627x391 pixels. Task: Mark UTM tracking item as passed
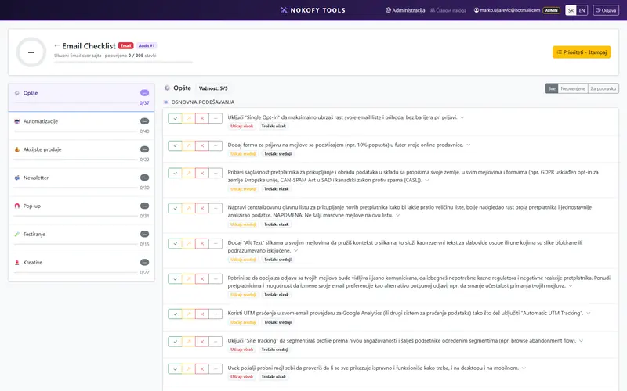coord(175,314)
